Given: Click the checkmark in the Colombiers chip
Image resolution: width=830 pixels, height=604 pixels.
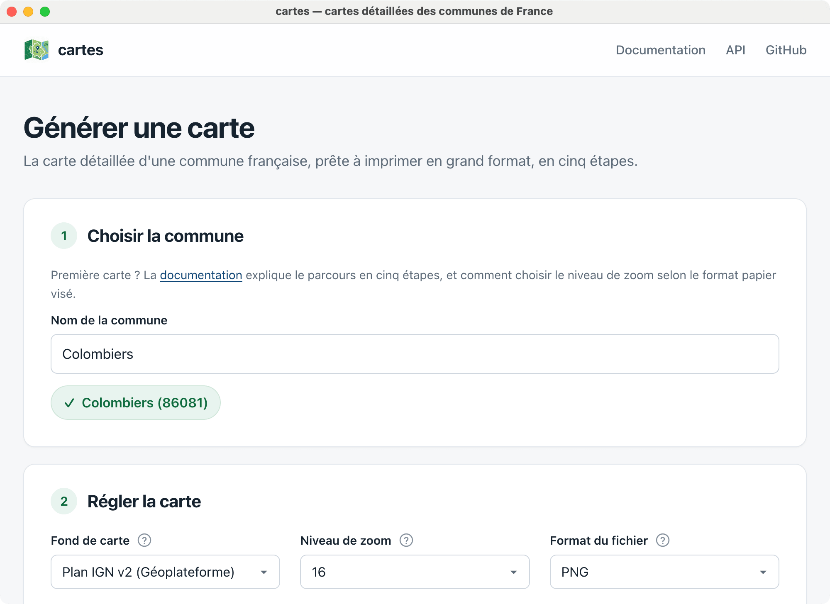Looking at the screenshot, I should coord(69,403).
